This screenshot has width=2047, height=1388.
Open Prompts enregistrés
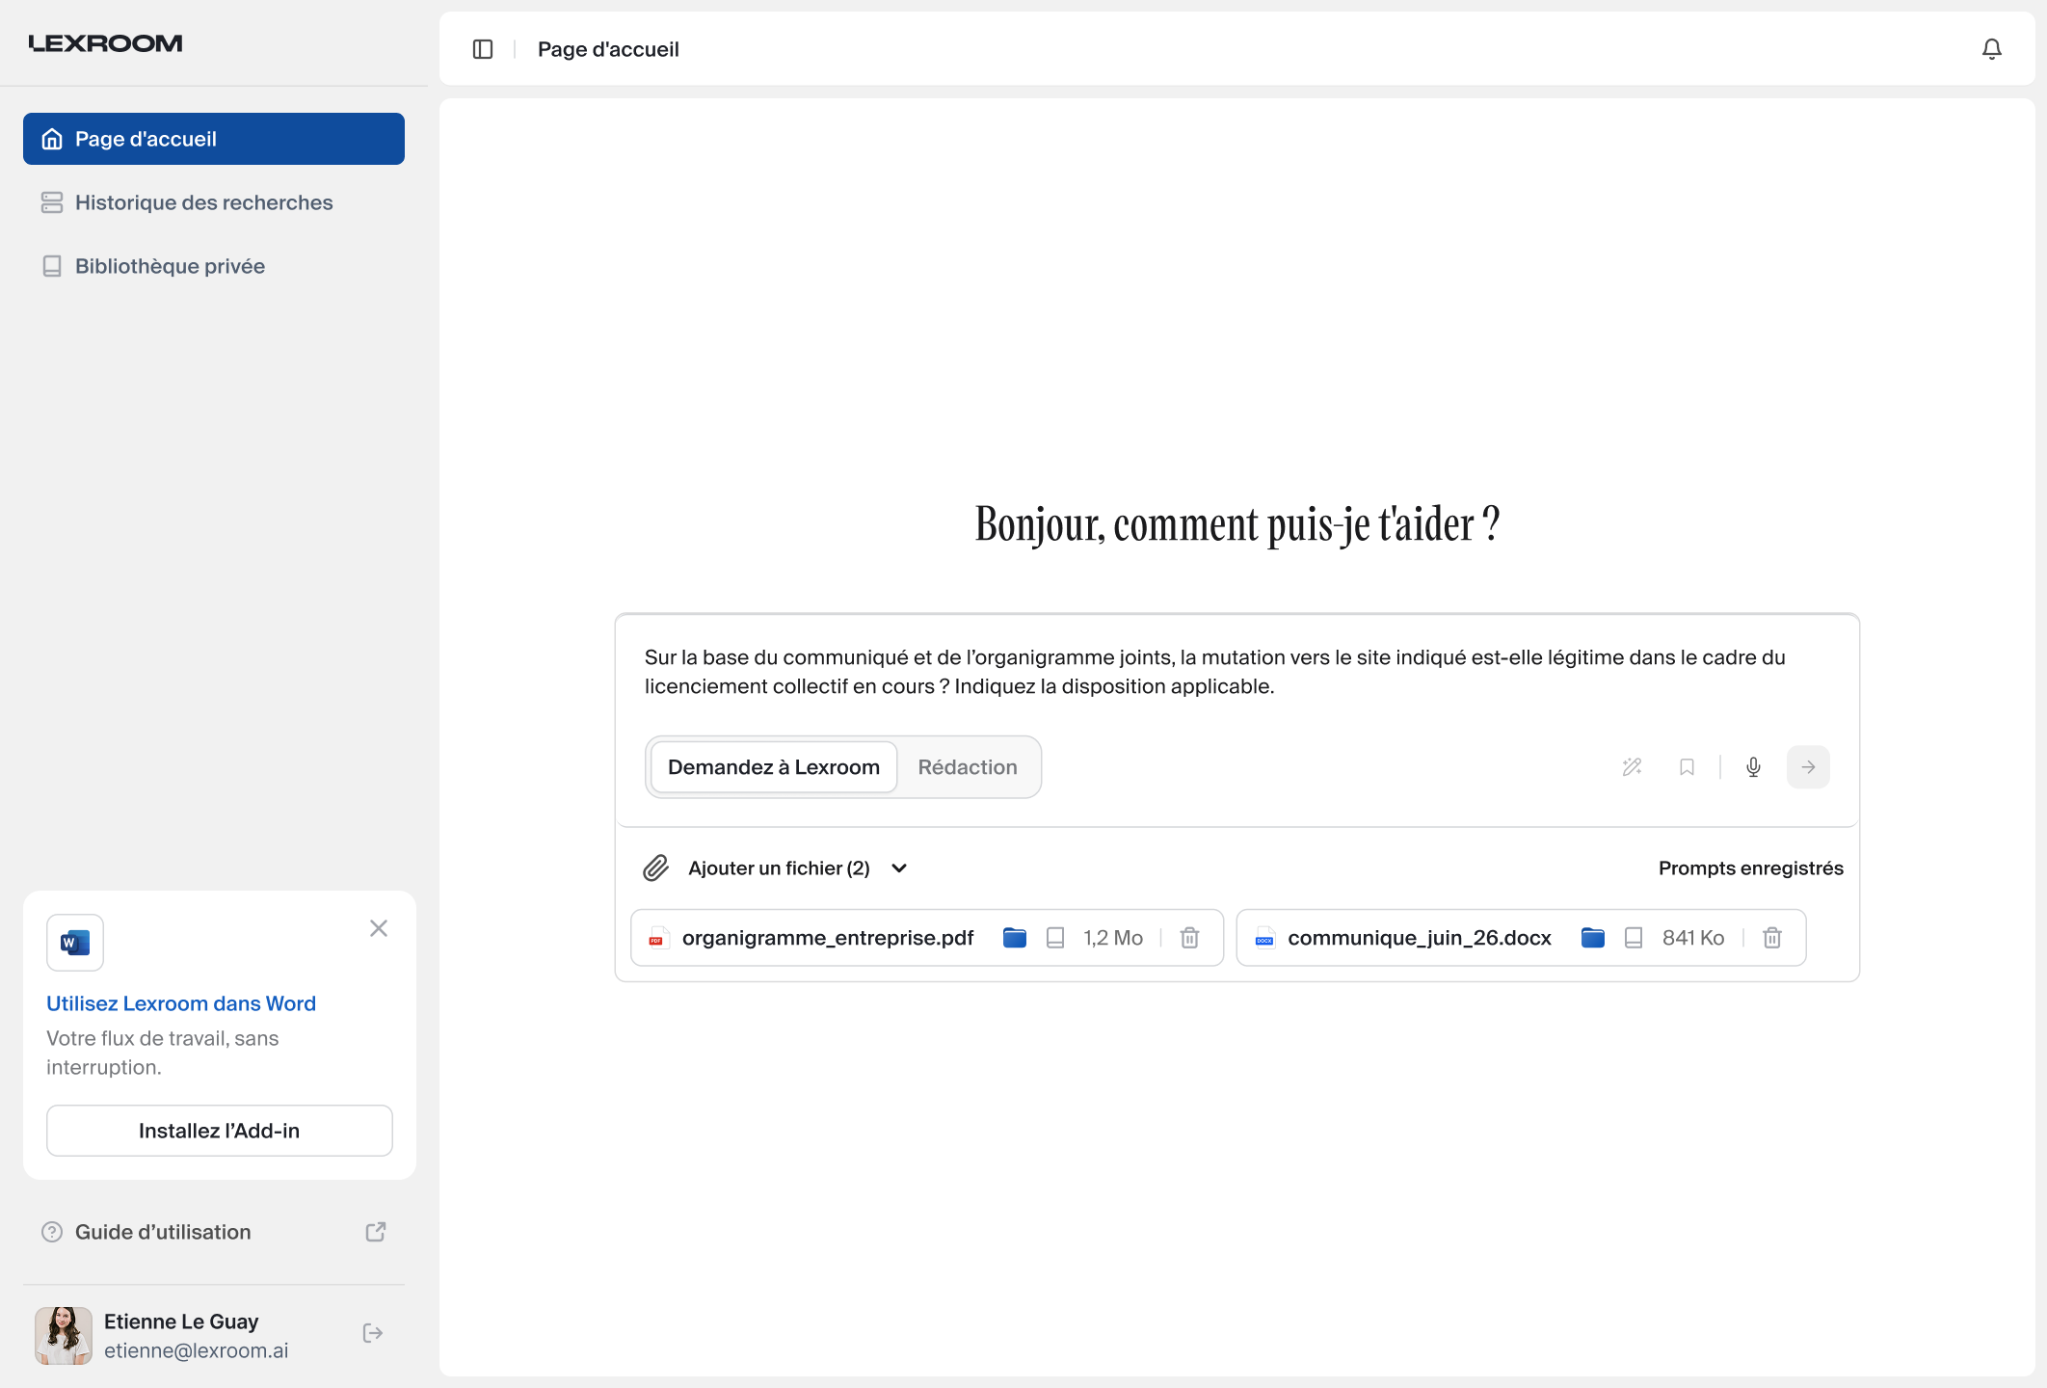pos(1750,868)
